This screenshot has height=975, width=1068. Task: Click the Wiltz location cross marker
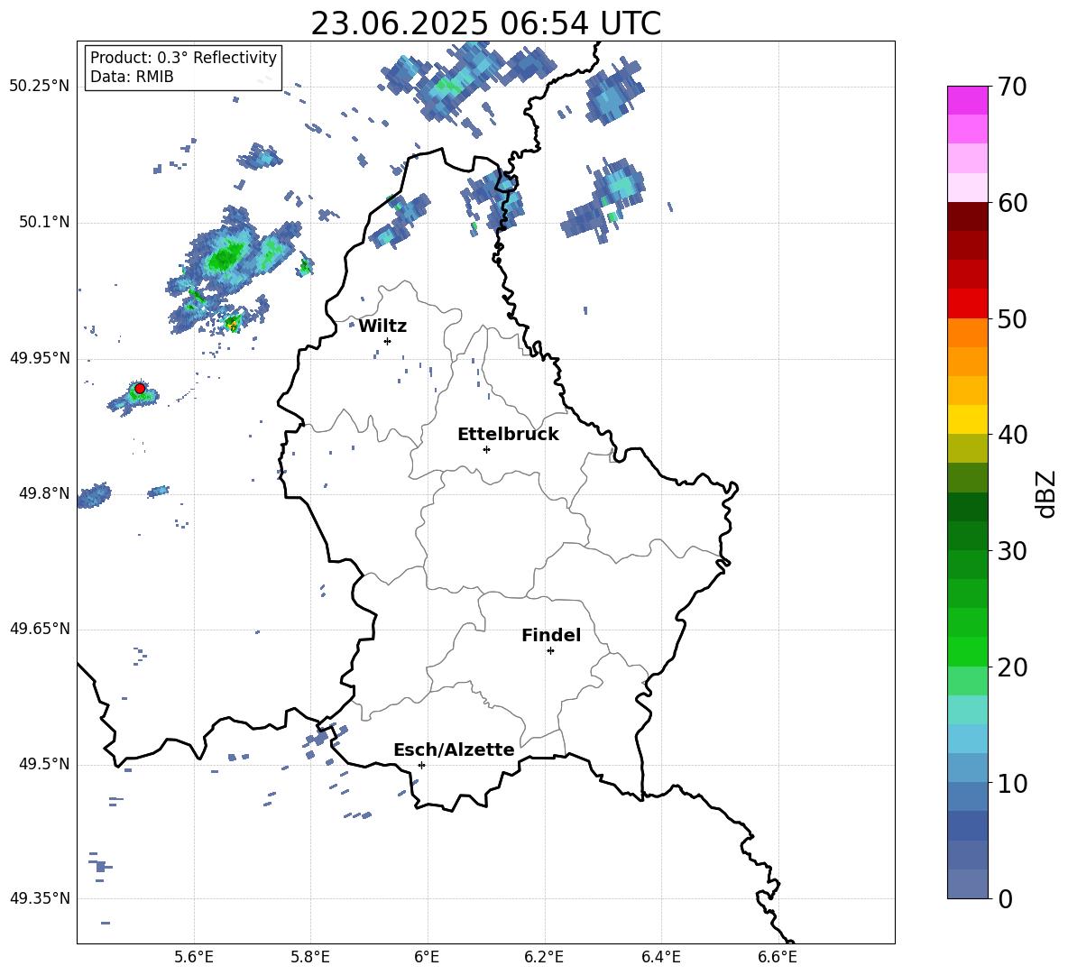387,341
